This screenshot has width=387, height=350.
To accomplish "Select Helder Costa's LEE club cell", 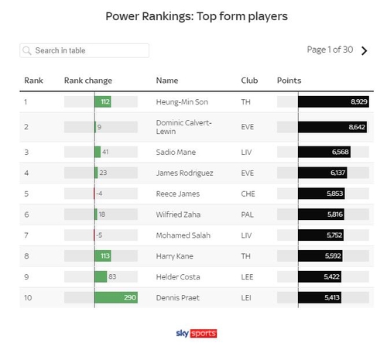I will click(x=247, y=277).
